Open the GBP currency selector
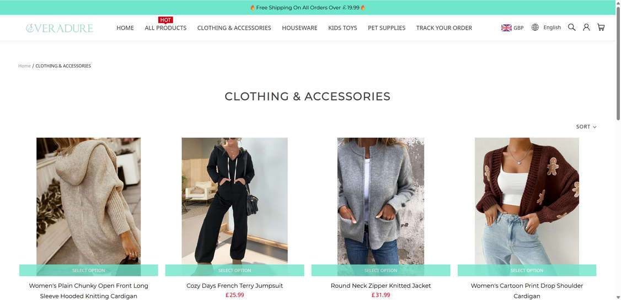The image size is (621, 300). click(518, 28)
